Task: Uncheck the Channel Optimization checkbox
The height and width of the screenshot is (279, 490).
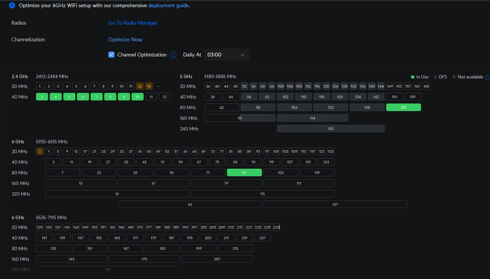Action: click(111, 55)
